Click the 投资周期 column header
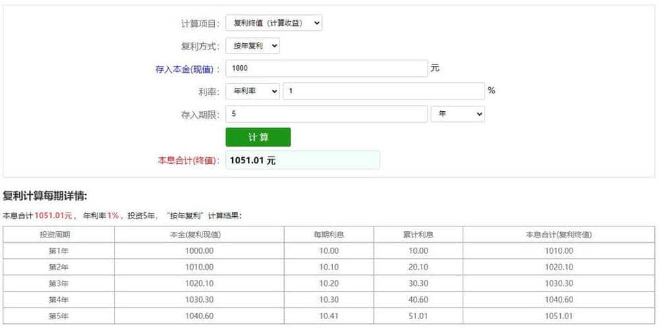The height and width of the screenshot is (328, 659). tap(58, 235)
